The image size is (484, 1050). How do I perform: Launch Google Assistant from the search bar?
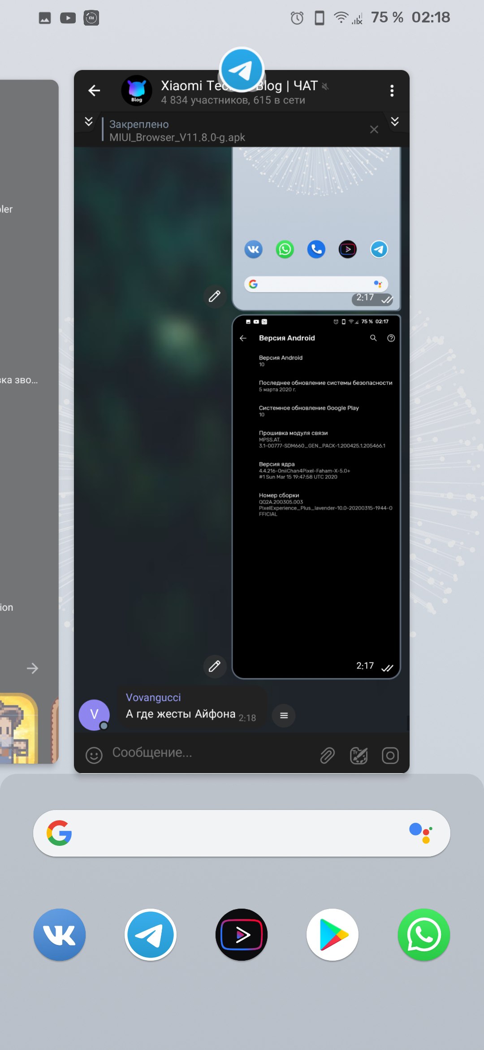coord(421,833)
